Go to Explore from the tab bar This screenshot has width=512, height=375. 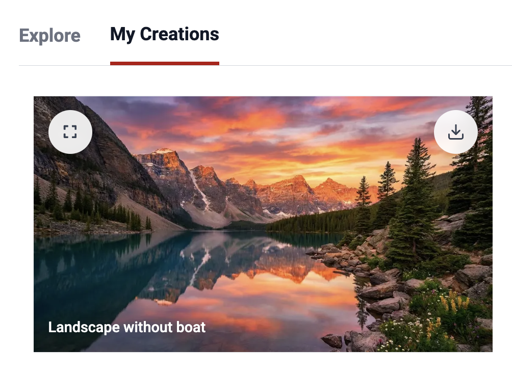(x=49, y=35)
